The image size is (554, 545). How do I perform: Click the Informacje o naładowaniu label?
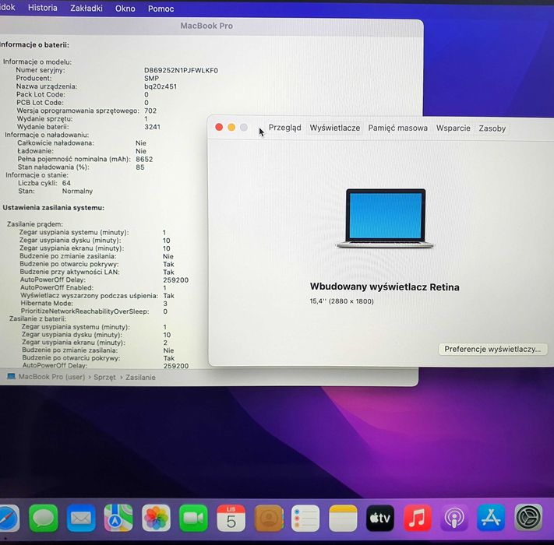coord(47,135)
